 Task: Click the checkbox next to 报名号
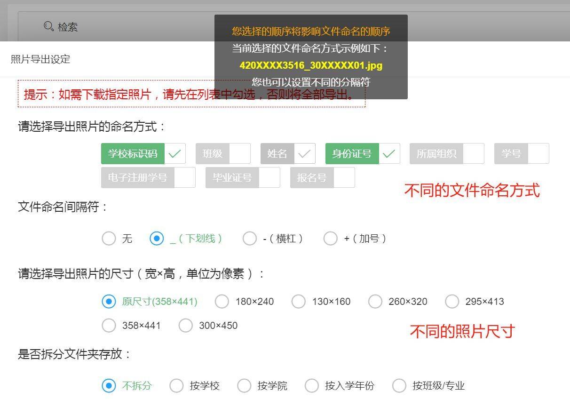(x=345, y=177)
